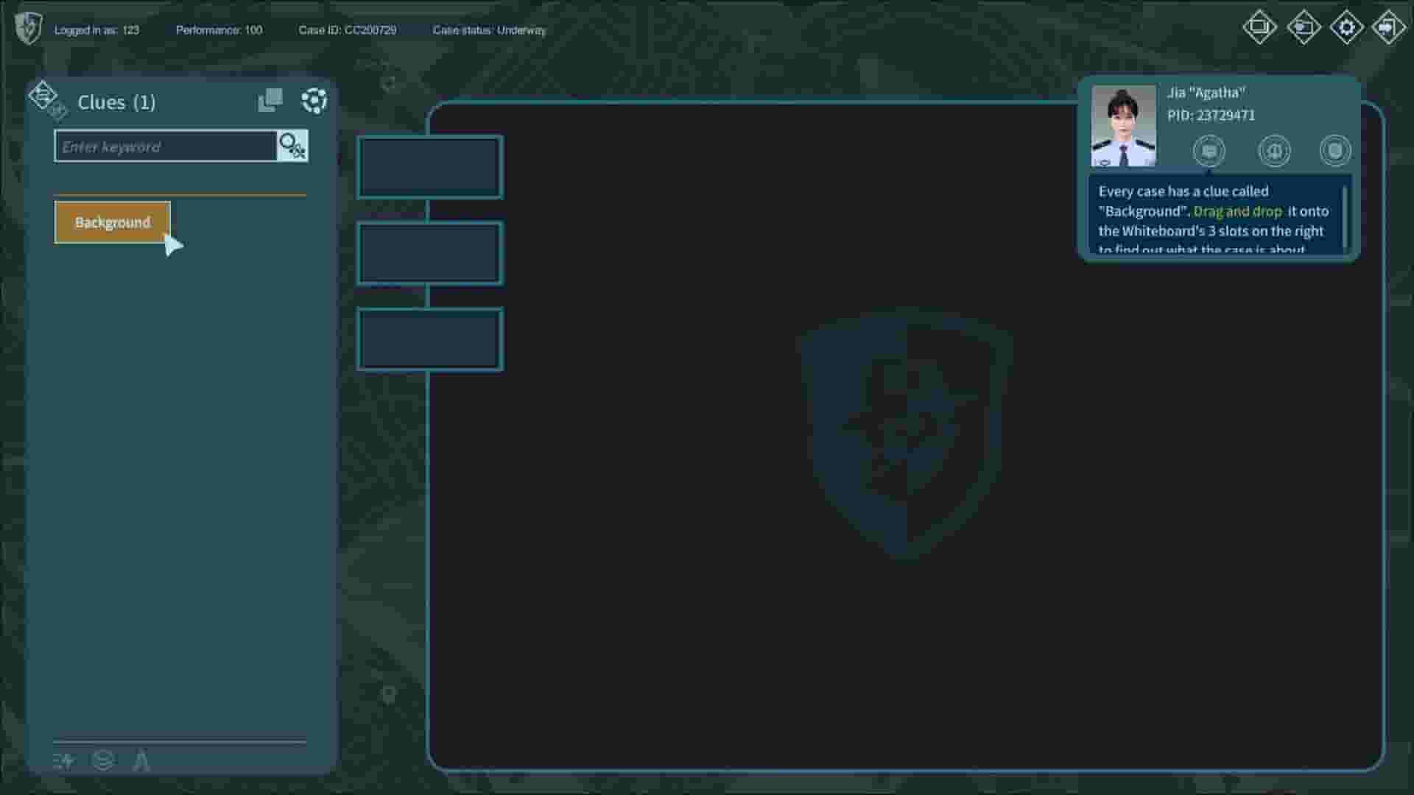Open the network graph icon beside the Clues title
The height and width of the screenshot is (795, 1414).
pyautogui.click(x=315, y=101)
